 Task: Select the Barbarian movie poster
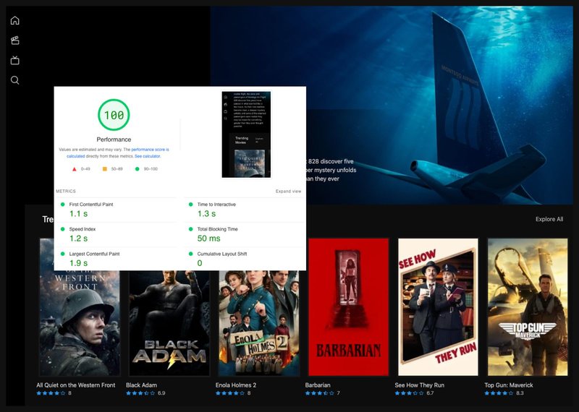coord(349,307)
